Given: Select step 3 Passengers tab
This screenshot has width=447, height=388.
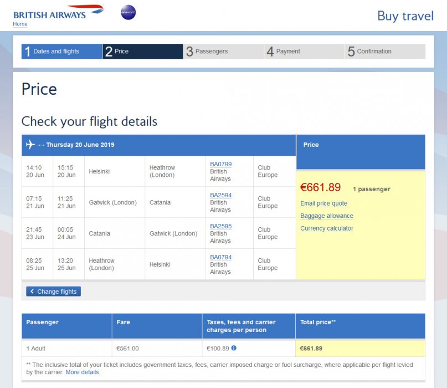Looking at the screenshot, I should coord(223,52).
